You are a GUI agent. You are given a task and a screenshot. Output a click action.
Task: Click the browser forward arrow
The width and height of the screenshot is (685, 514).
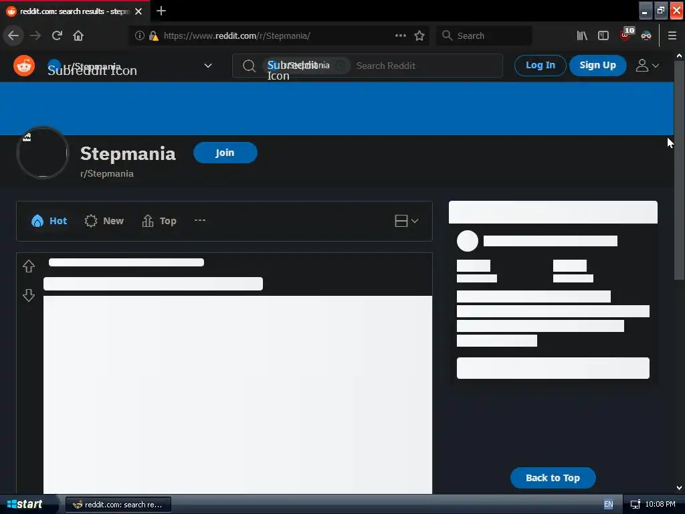tap(35, 35)
